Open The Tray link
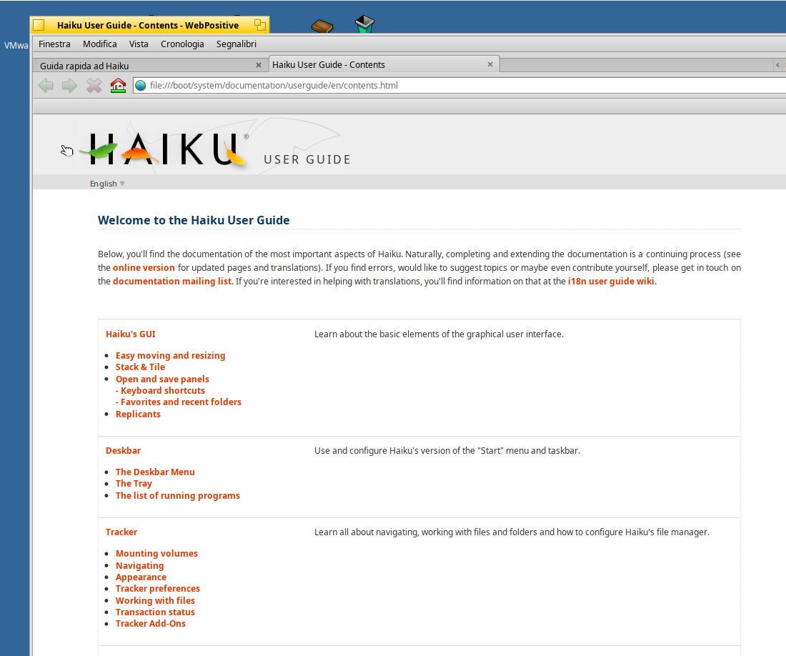 click(134, 484)
